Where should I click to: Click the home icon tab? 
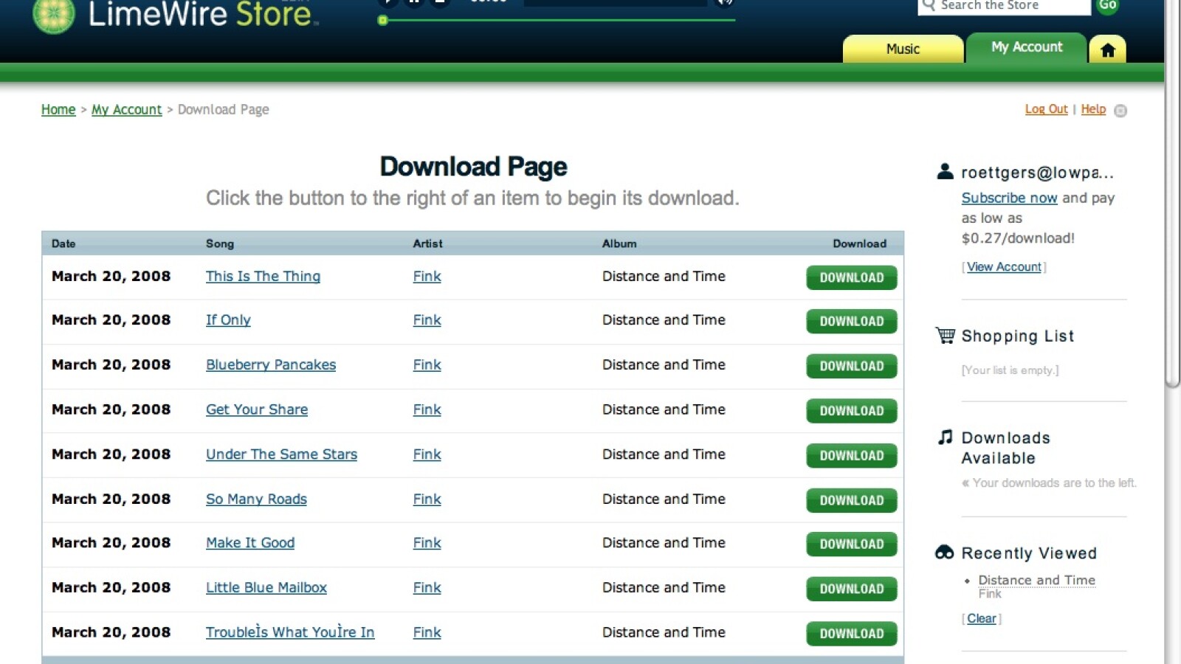(x=1107, y=49)
